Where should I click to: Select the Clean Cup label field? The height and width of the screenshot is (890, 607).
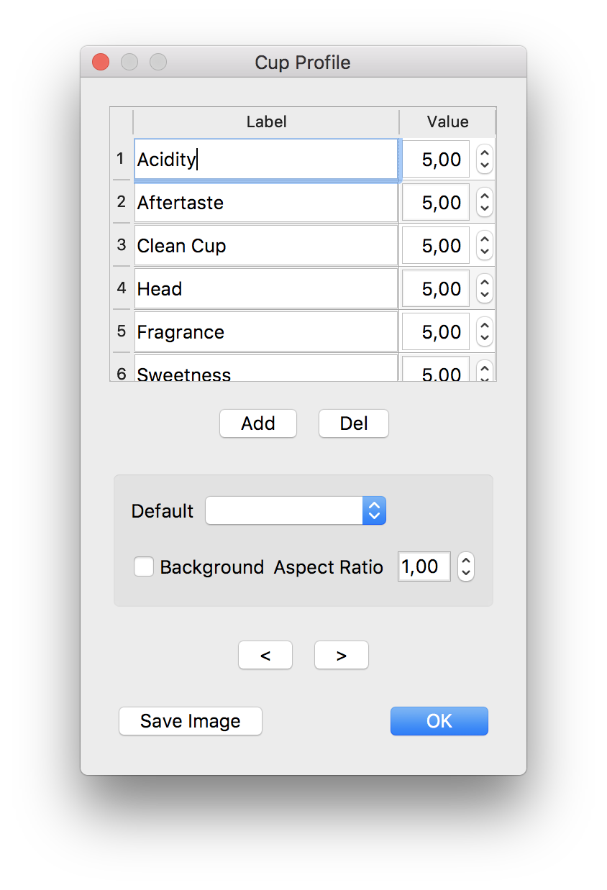coord(266,246)
